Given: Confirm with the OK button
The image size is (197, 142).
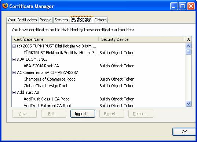Looking at the screenshot, I should pyautogui.click(x=184, y=132).
